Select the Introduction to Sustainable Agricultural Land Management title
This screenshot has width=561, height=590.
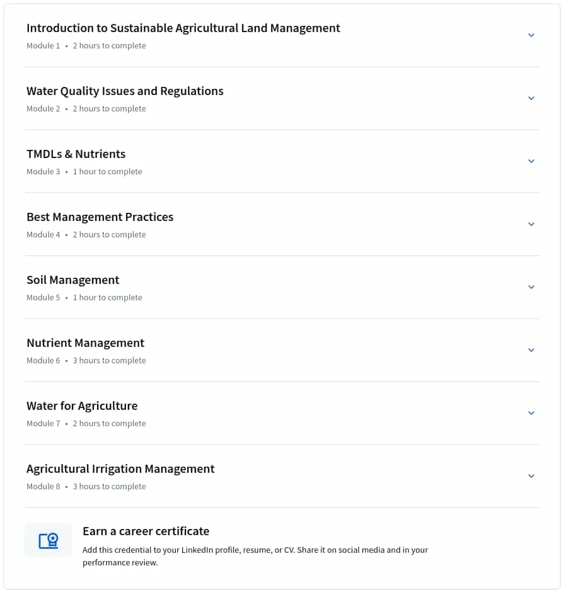(x=183, y=28)
